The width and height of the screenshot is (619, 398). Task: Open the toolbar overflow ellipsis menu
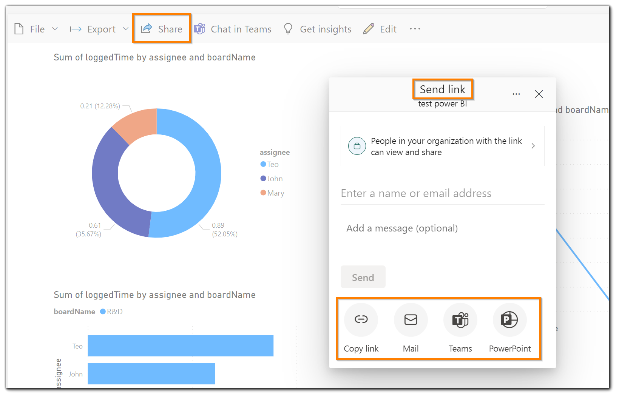pos(415,29)
